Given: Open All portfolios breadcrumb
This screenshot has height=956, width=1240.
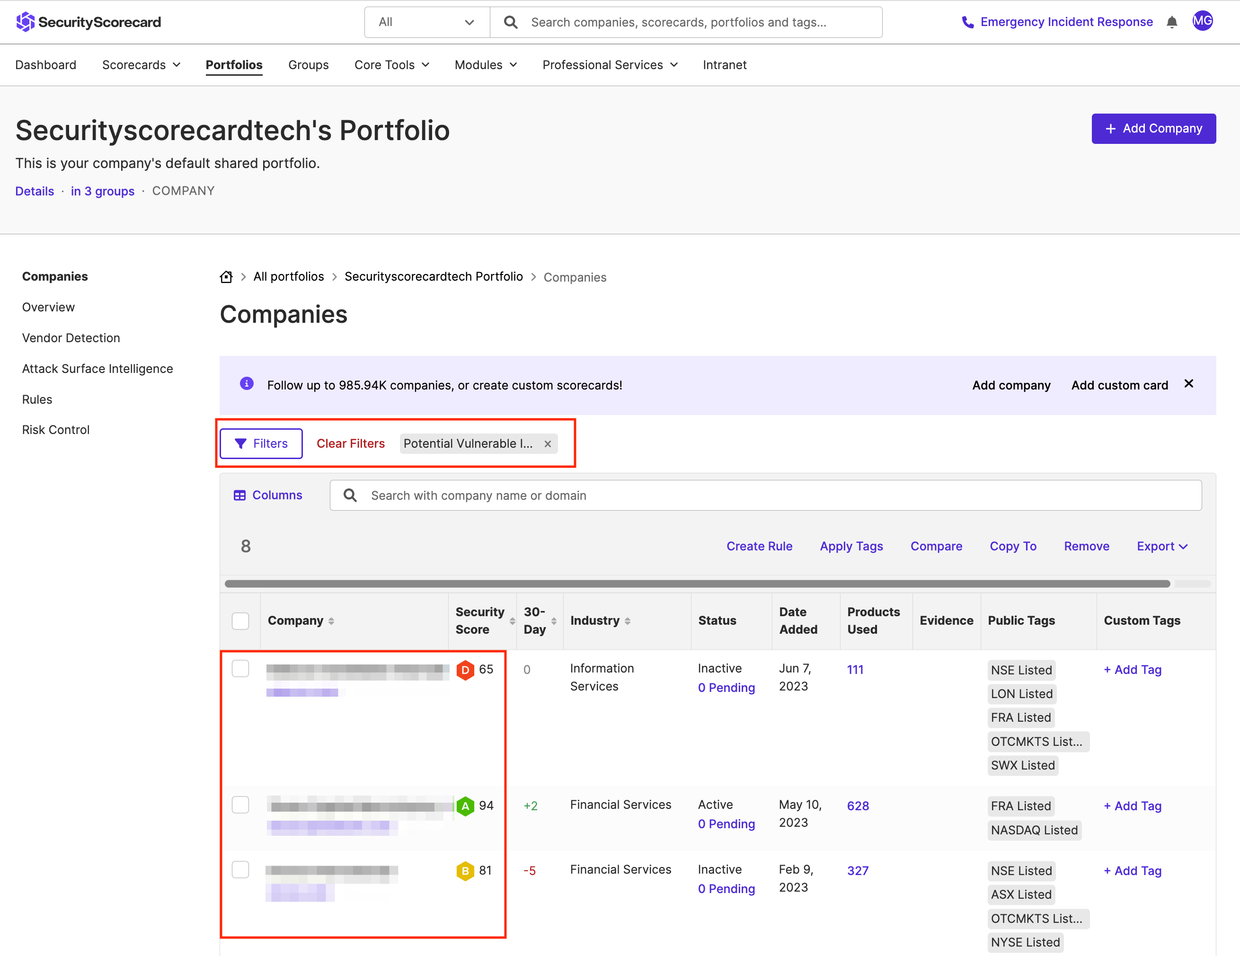Looking at the screenshot, I should 288,276.
